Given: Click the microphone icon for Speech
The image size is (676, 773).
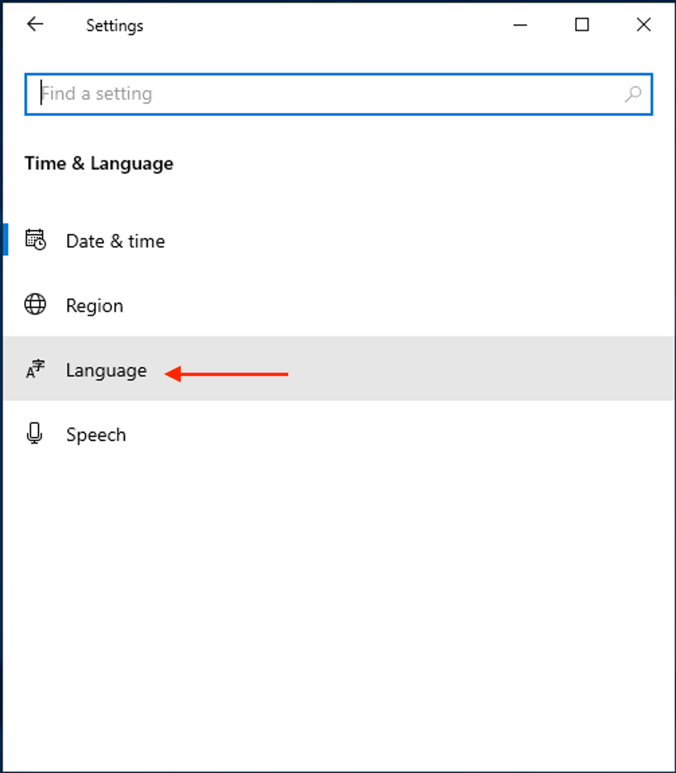Looking at the screenshot, I should tap(34, 434).
